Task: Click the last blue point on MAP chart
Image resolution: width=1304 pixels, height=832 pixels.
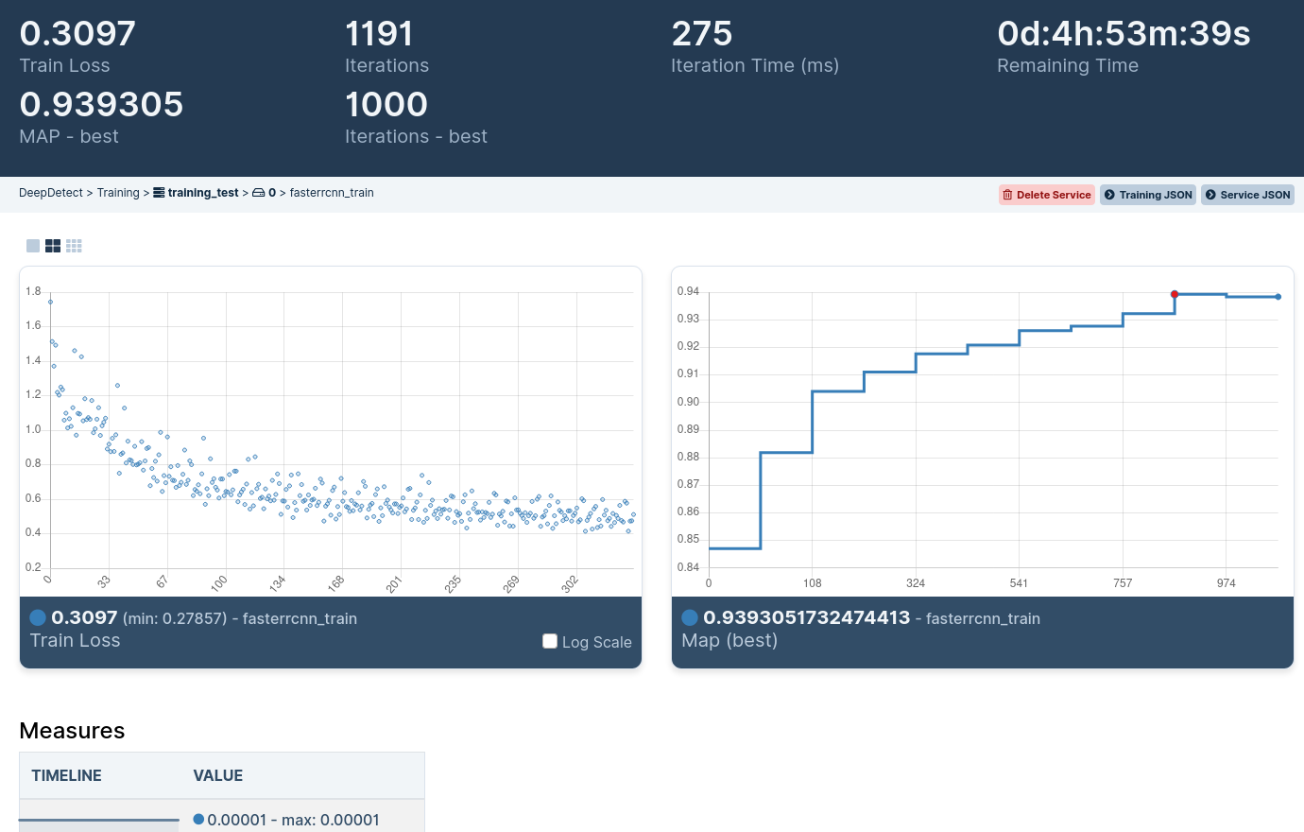Action: point(1278,297)
